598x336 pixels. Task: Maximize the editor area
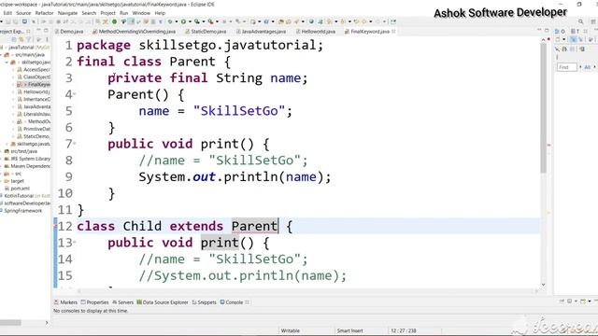[547, 30]
